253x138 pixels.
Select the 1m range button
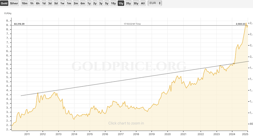coord(69,3)
